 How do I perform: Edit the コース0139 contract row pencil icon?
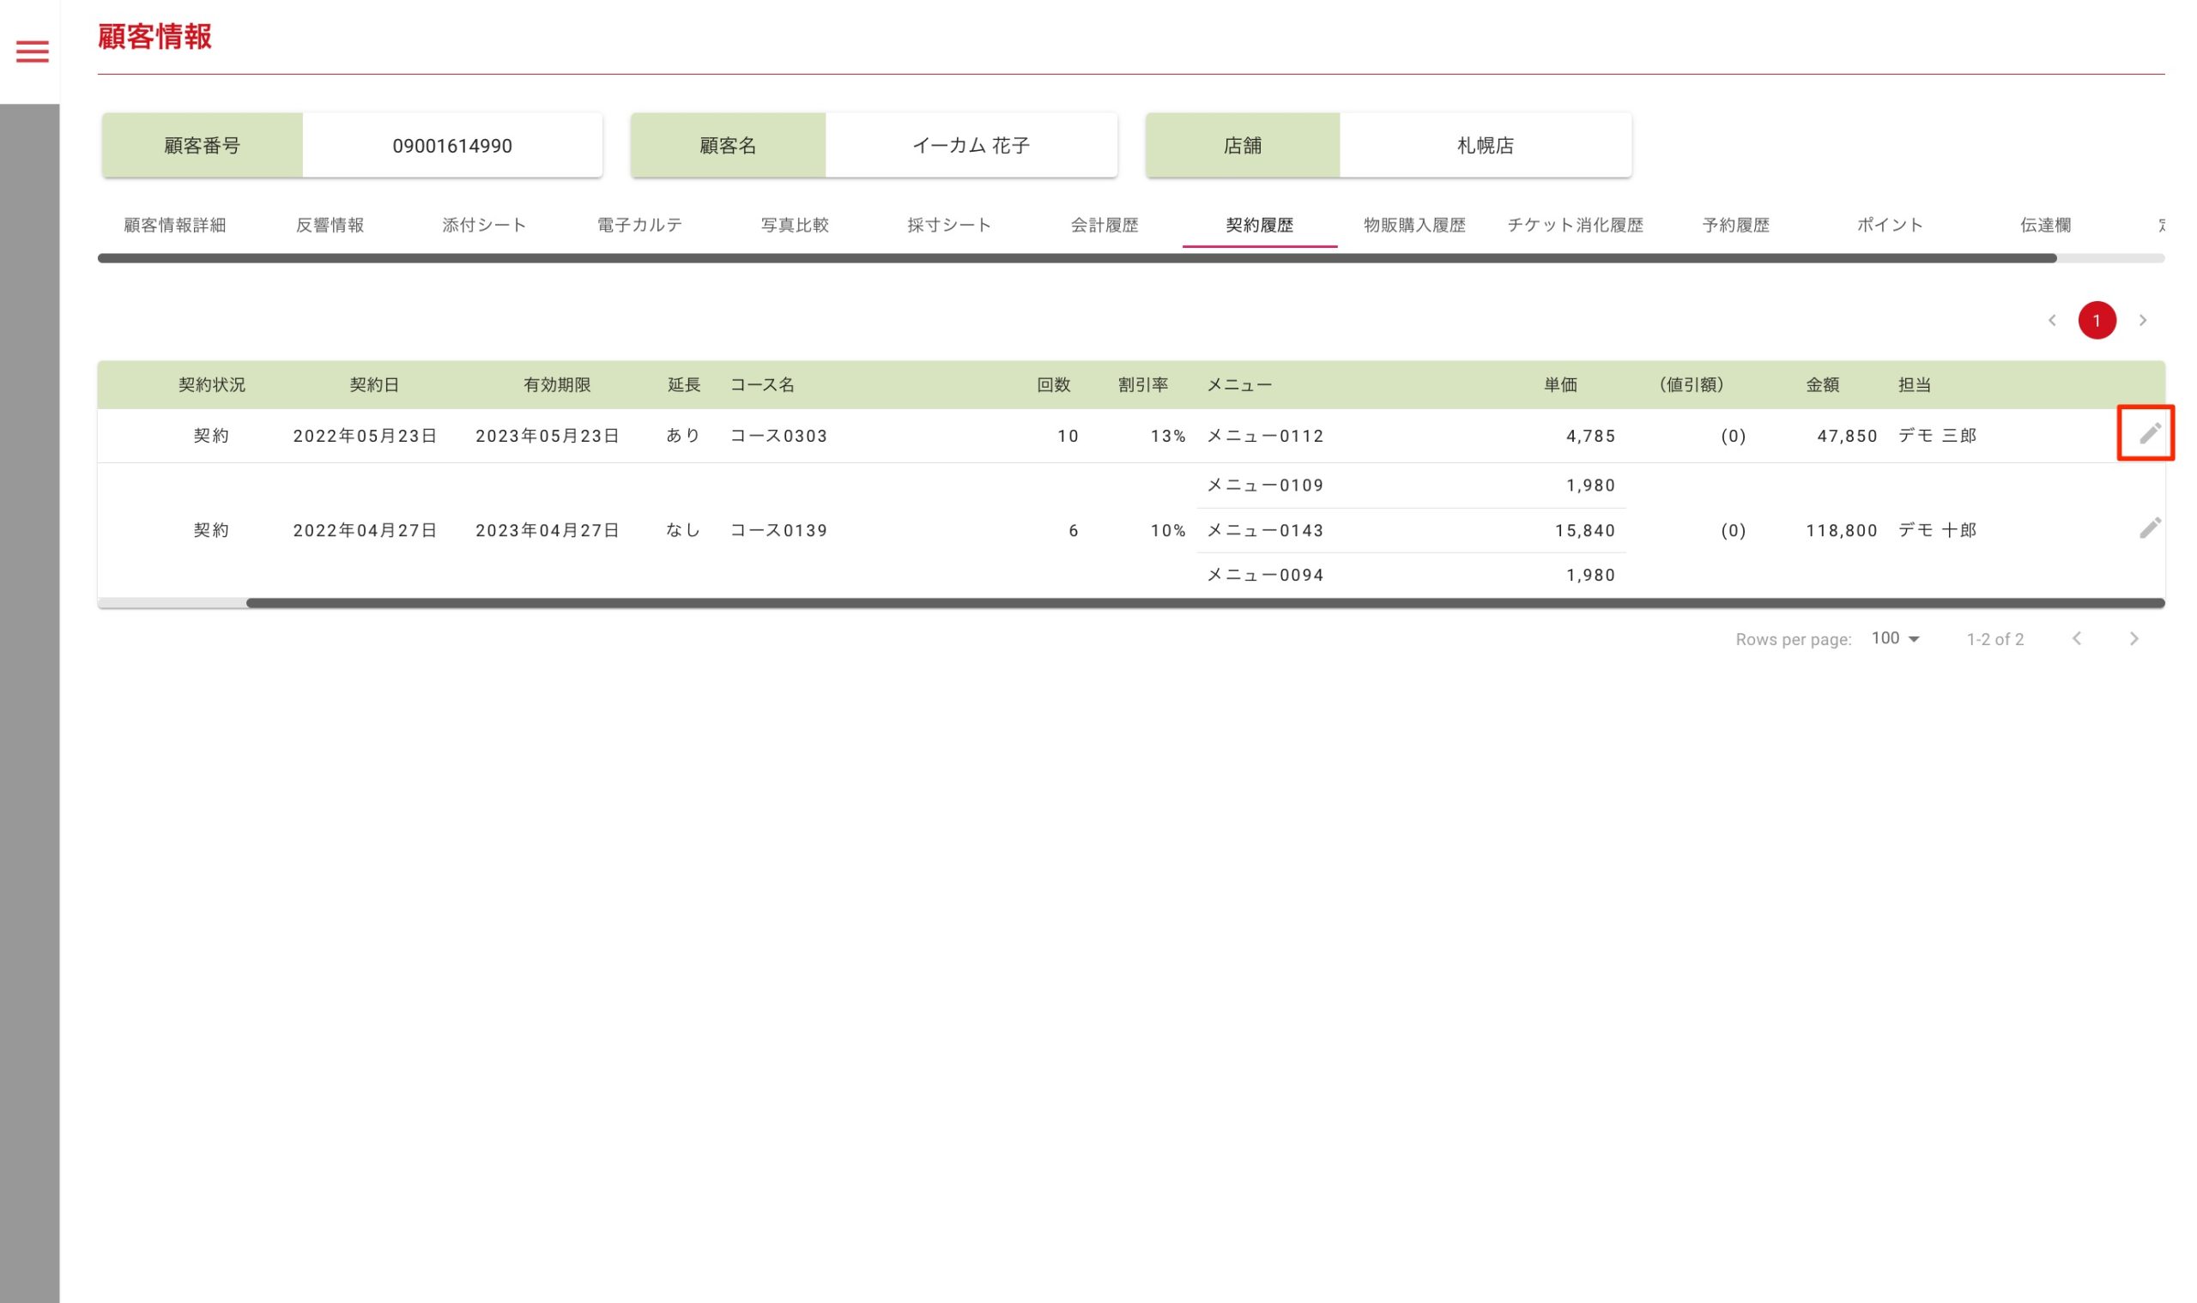pos(2149,528)
